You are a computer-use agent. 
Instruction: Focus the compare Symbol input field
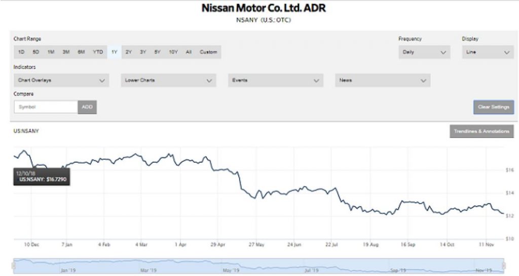pyautogui.click(x=46, y=107)
